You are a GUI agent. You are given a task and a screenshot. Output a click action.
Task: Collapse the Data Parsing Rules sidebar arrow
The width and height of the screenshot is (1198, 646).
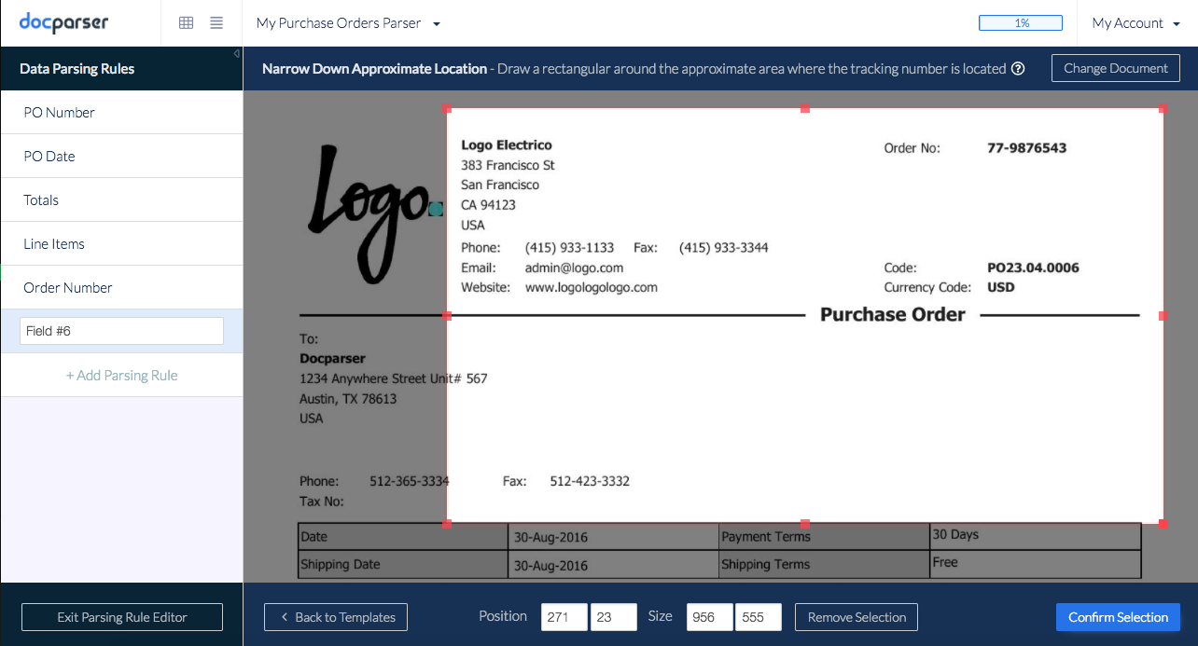tap(237, 53)
